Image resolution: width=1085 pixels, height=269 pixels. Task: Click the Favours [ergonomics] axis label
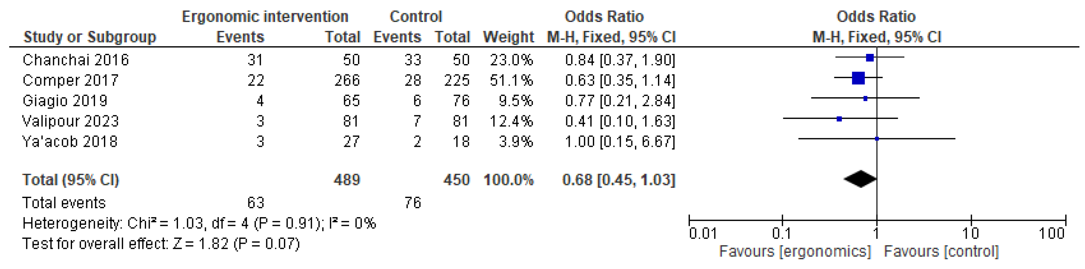[795, 251]
